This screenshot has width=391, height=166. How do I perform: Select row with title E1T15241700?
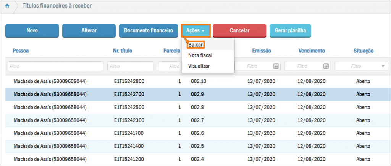click(x=129, y=133)
